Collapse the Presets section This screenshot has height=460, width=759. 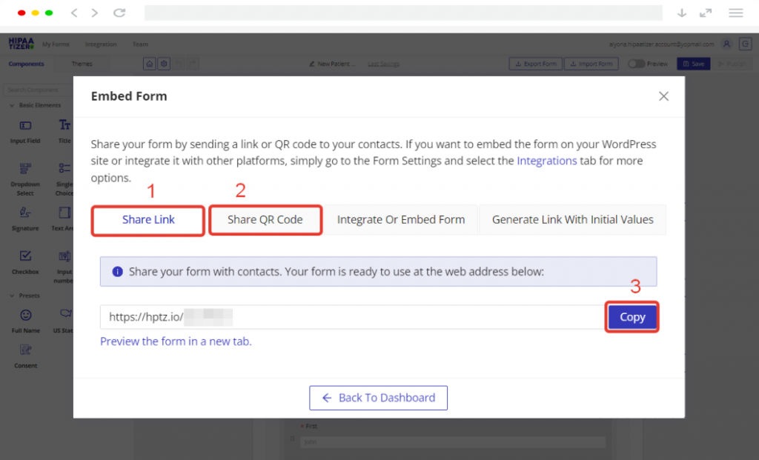[x=12, y=296]
